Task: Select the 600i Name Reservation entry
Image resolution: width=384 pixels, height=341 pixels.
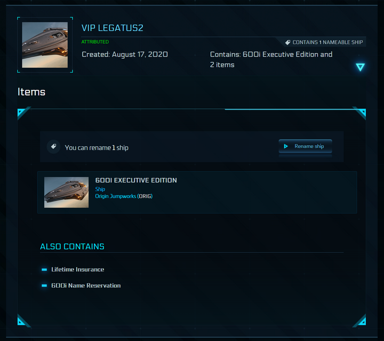Action: coord(86,286)
